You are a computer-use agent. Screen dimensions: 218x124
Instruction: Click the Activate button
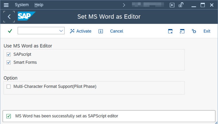(x=81, y=31)
